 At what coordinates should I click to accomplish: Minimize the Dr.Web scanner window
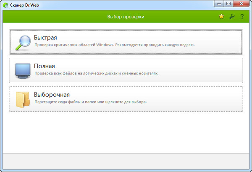pyautogui.click(x=218, y=4)
